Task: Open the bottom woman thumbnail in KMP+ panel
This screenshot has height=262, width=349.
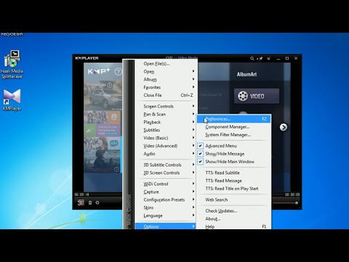Action: 102,154
